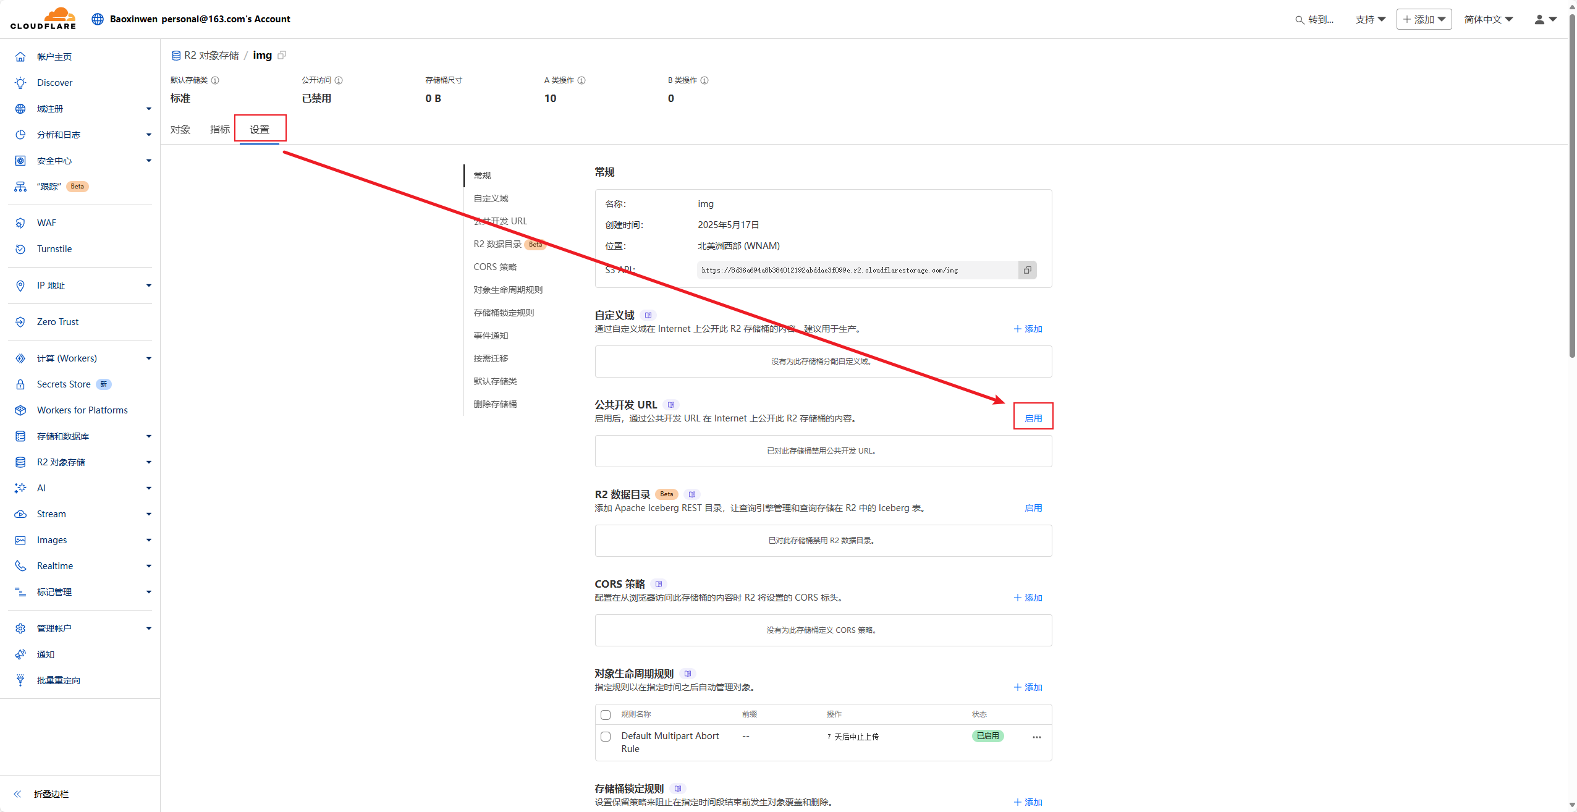This screenshot has width=1577, height=812.
Task: Enable R2 数据目录 via 启用 link
Action: [1033, 508]
